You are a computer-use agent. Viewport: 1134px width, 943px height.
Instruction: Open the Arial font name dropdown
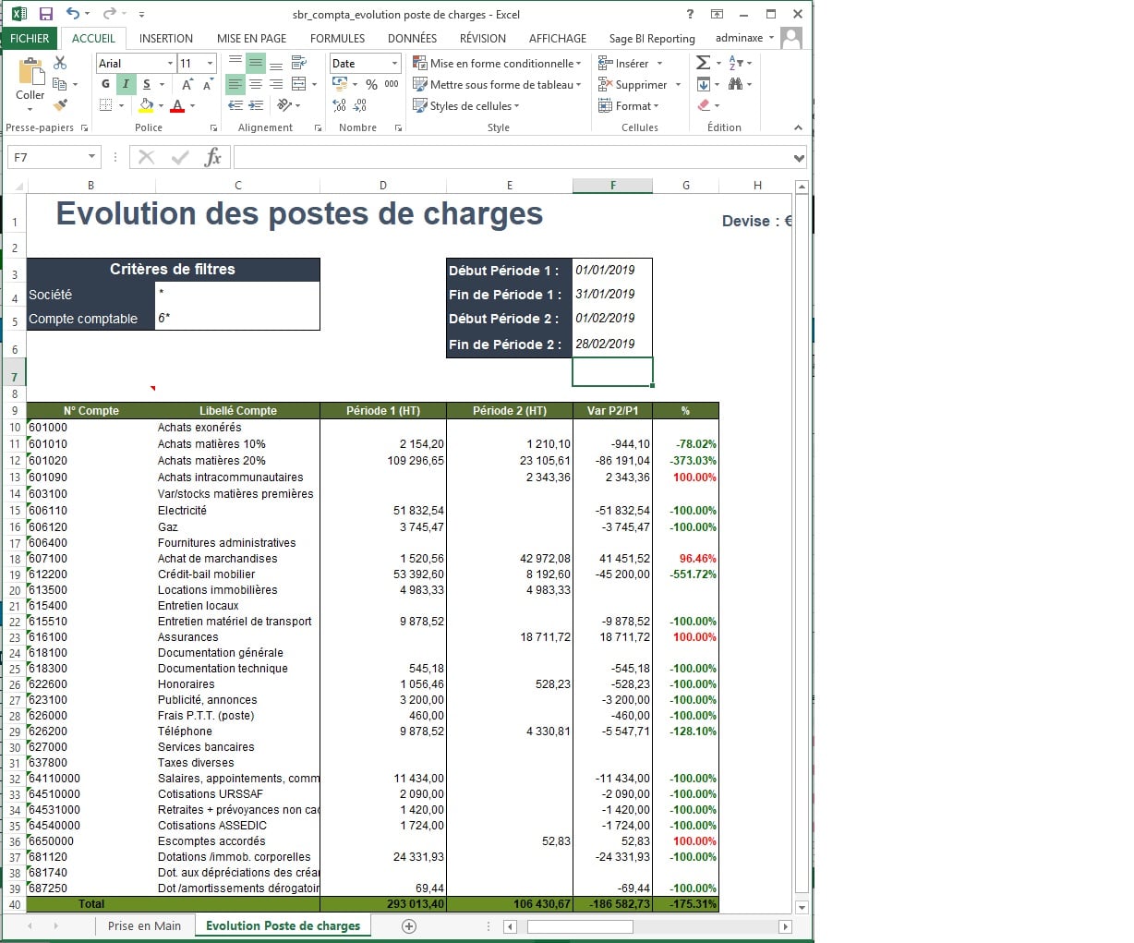click(x=170, y=63)
